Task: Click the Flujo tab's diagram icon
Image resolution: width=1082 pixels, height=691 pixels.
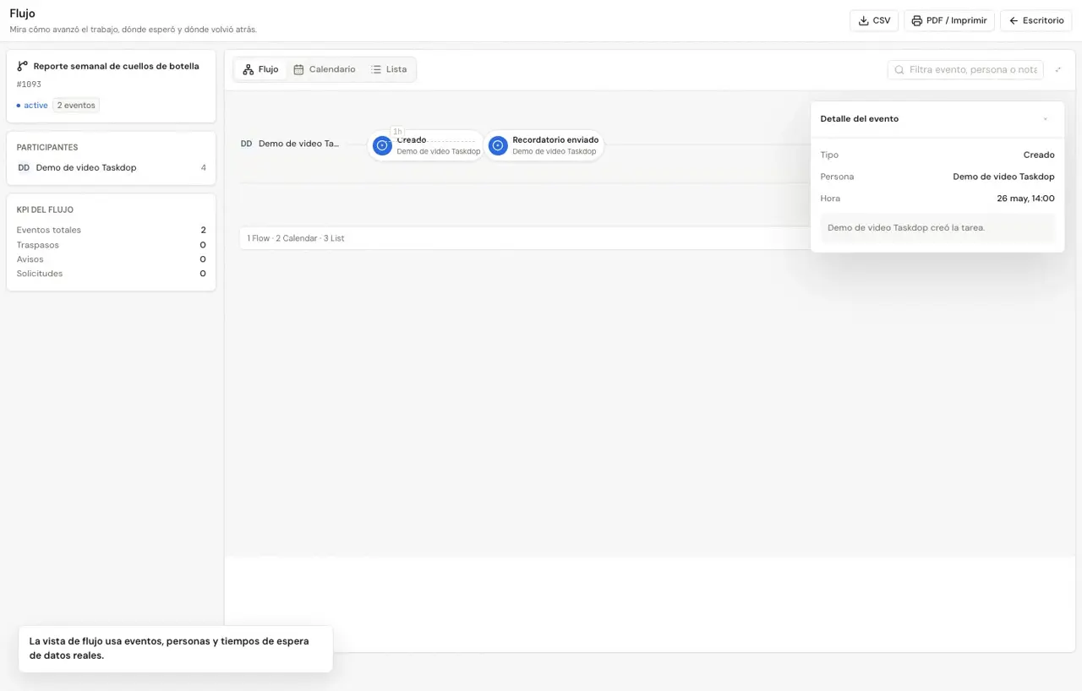Action: [x=249, y=69]
